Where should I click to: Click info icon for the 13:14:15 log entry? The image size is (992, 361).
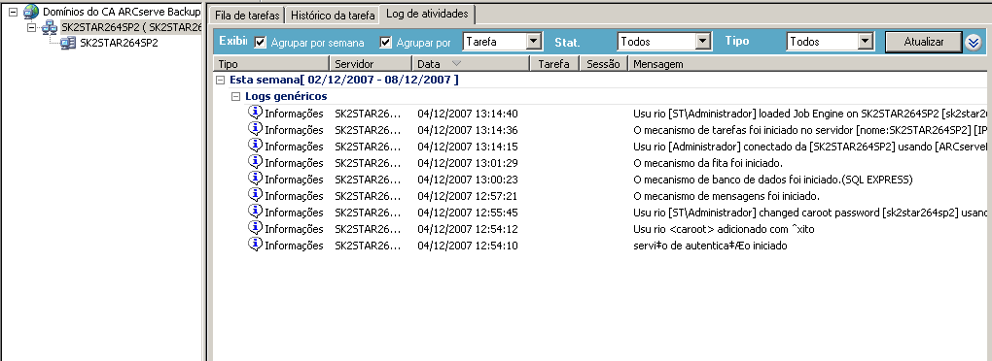click(x=255, y=146)
